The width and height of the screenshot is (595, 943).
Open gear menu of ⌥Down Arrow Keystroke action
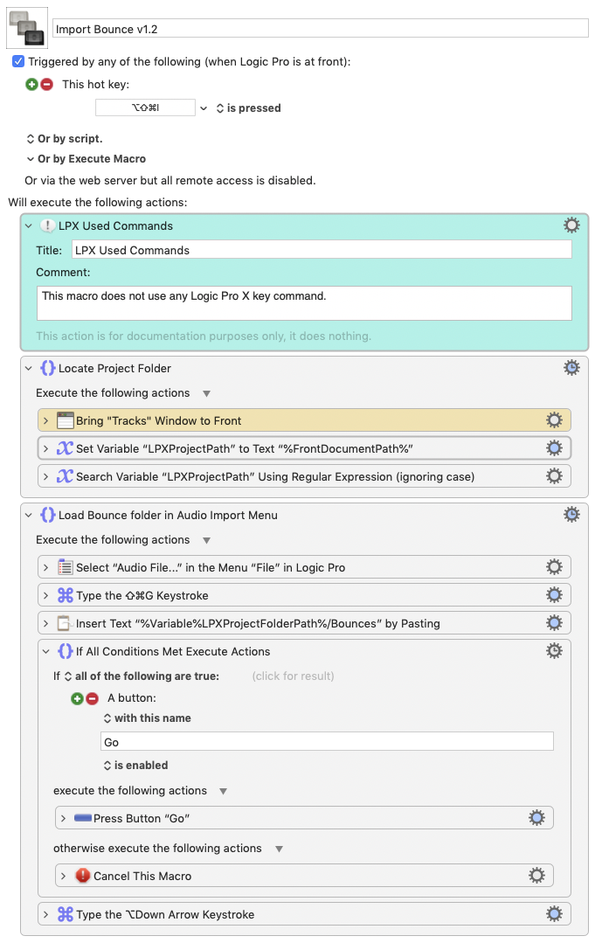[x=554, y=914]
